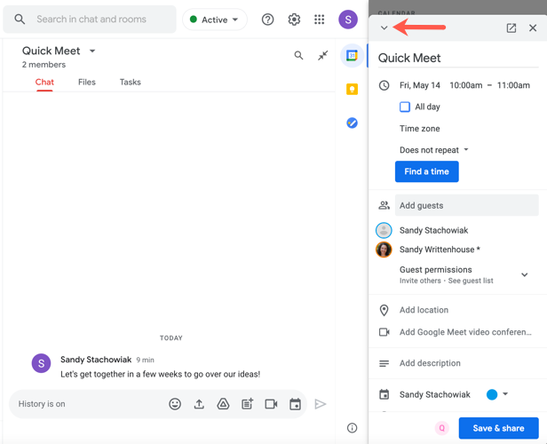Screen dimensions: 547x444
Task: Click the send message arrow
Action: (321, 404)
